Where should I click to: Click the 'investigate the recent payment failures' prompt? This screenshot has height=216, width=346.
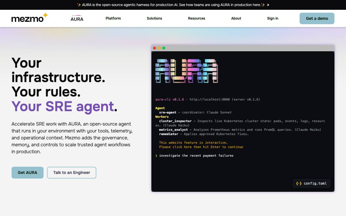point(196,156)
